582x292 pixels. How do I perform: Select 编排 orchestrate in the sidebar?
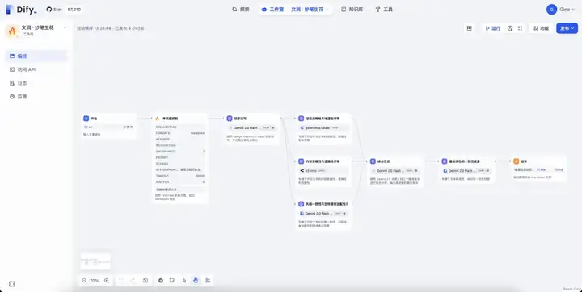(x=36, y=56)
